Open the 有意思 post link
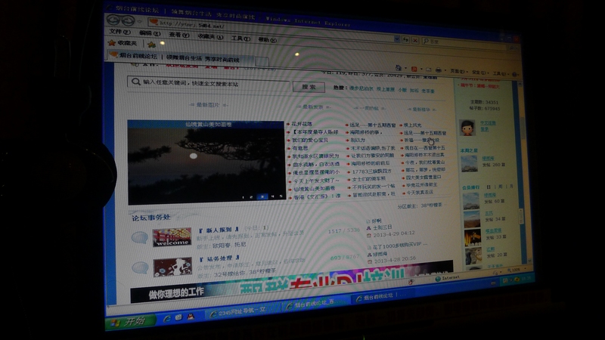Screen dimensions: 605x340 pyautogui.click(x=300, y=148)
